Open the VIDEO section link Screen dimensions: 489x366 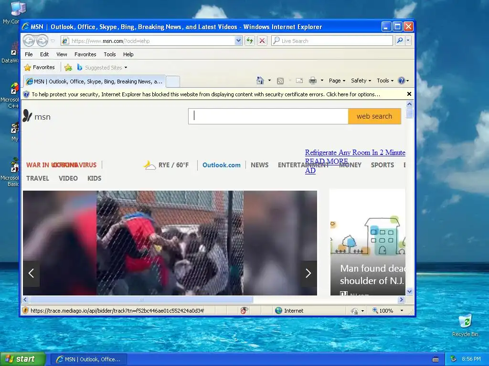pyautogui.click(x=68, y=178)
